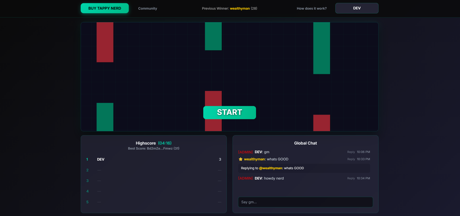Focus the Say gm... chat input
This screenshot has height=216, width=460.
coord(305,202)
